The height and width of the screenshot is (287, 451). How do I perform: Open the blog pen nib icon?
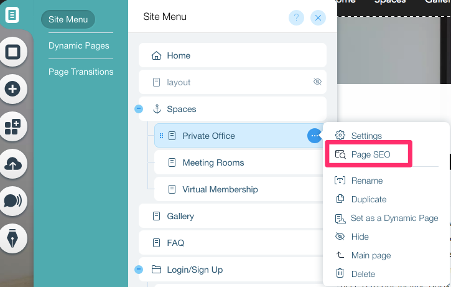click(12, 238)
